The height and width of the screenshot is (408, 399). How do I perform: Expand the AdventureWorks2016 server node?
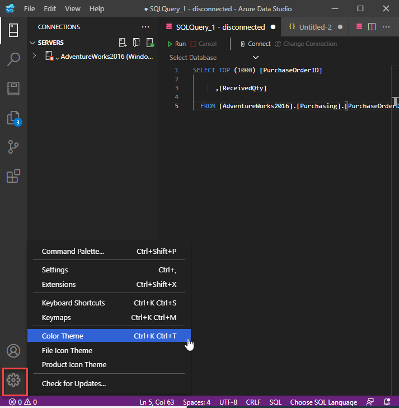point(35,56)
